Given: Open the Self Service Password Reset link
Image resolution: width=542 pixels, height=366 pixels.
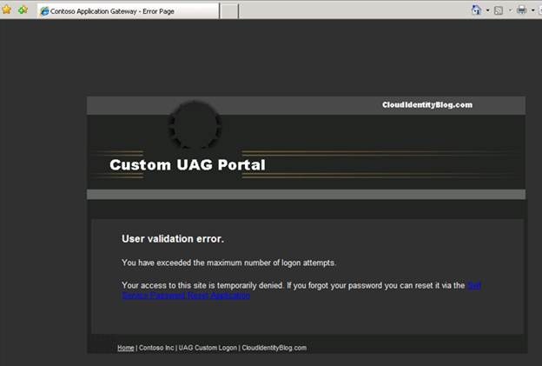Looking at the screenshot, I should tap(185, 296).
